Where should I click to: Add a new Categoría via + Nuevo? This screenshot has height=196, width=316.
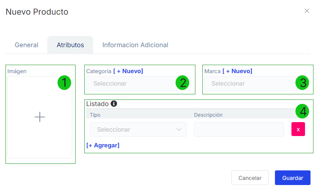(128, 71)
